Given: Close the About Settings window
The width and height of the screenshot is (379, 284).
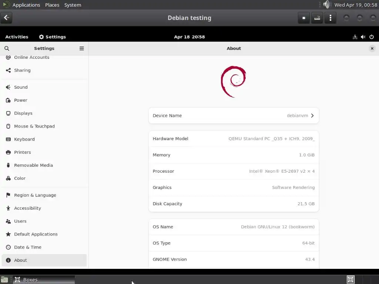Looking at the screenshot, I should coord(372,48).
